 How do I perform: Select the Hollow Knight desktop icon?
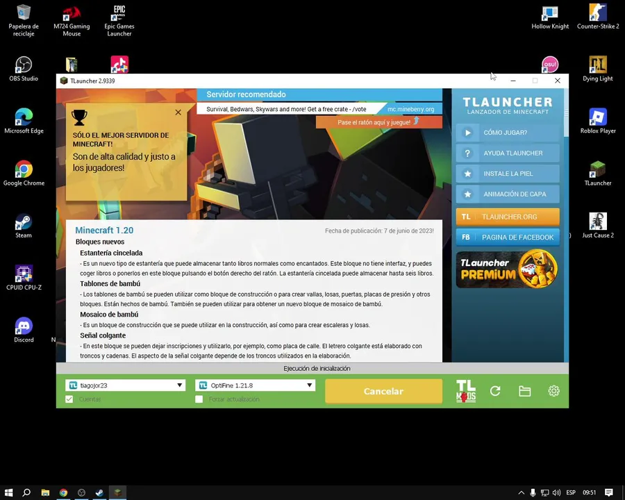point(550,17)
